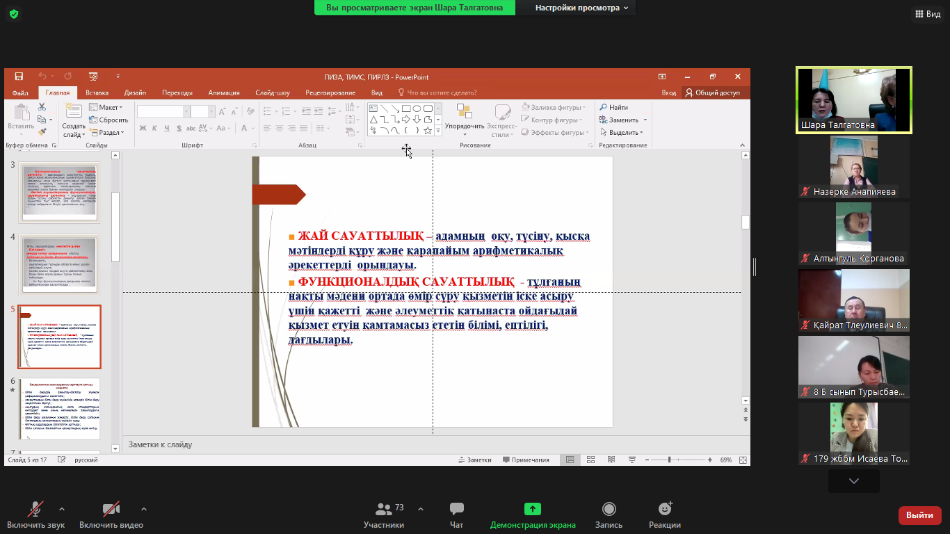Click the Save icon in PowerPoint

(19, 76)
